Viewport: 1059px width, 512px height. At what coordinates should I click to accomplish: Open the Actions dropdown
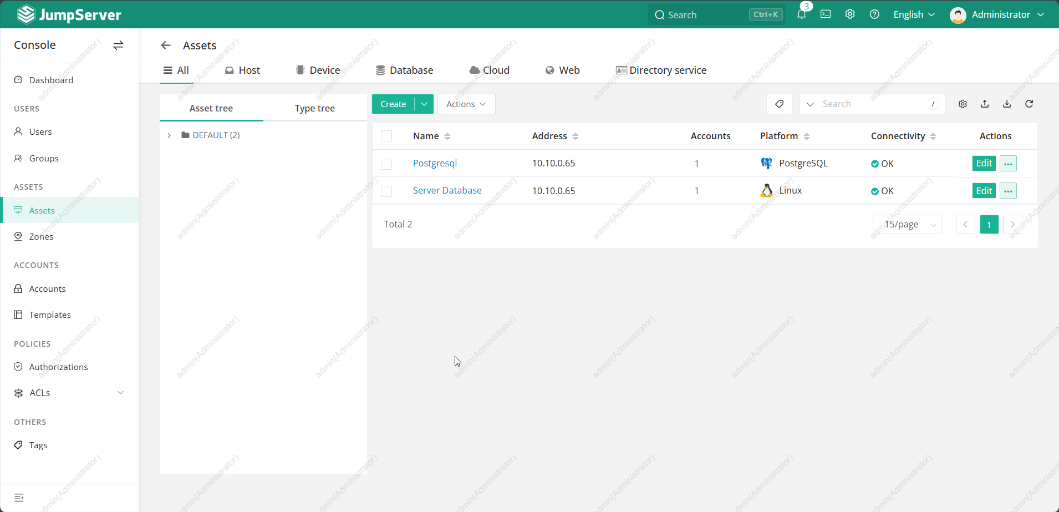(x=466, y=104)
